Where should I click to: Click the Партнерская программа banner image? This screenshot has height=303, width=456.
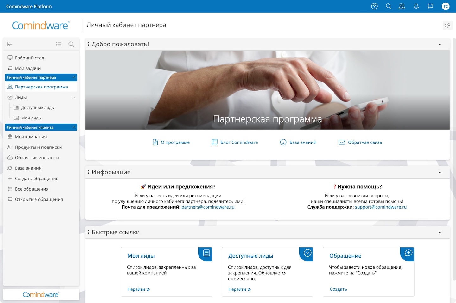point(268,90)
